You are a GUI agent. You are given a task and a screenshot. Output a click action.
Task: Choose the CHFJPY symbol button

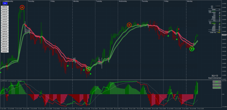(x=5, y=22)
